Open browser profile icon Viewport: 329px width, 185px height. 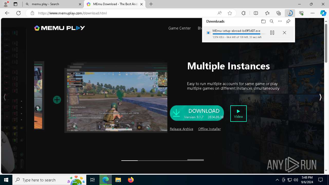pos(6,4)
